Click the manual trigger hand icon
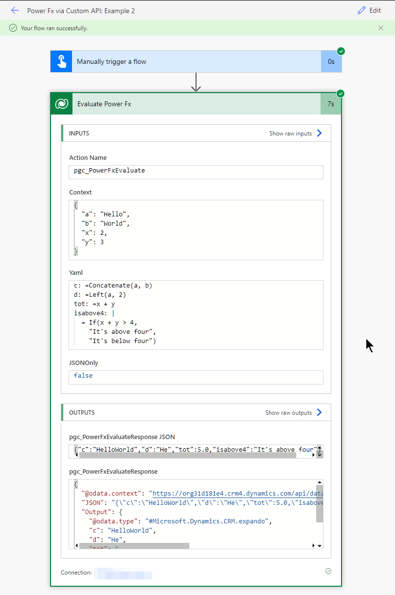This screenshot has height=595, width=395. pyautogui.click(x=61, y=62)
